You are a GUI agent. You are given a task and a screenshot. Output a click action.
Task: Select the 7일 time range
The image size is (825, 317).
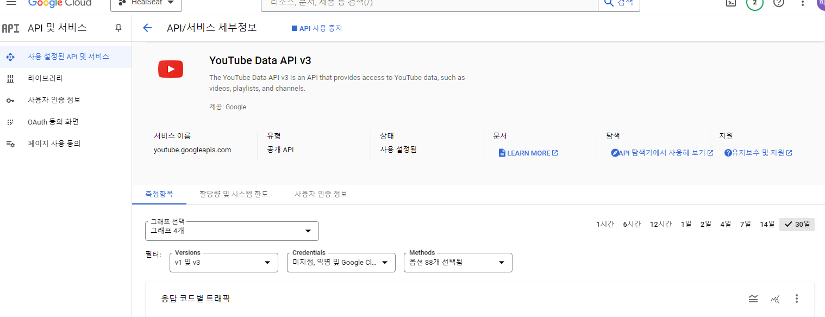745,224
